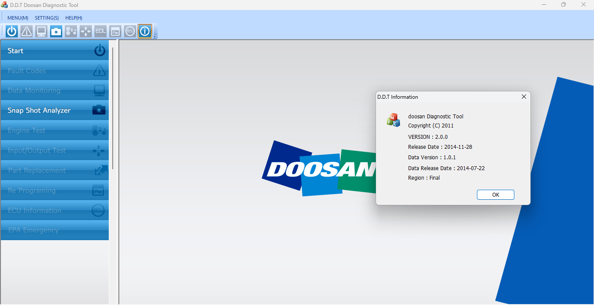The height and width of the screenshot is (305, 594).
Task: Click the 'doosan Diagnostic Tool' dialog text
Action: tap(436, 116)
